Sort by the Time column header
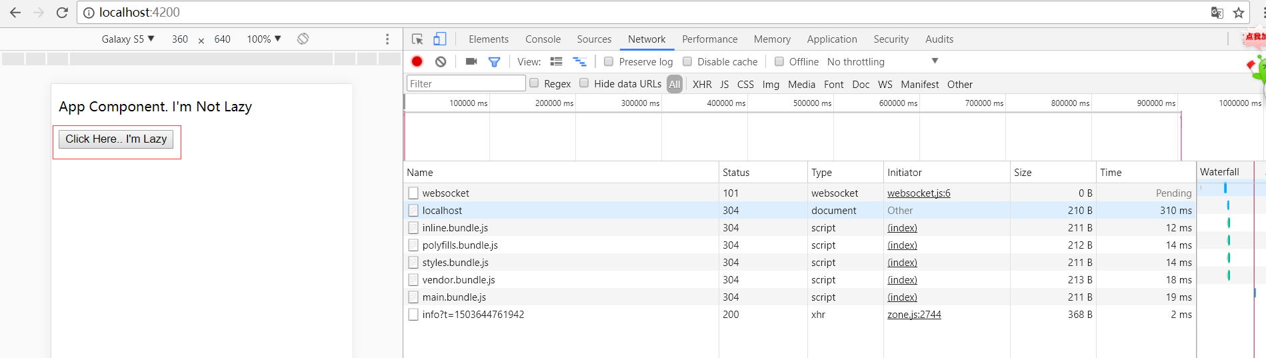 1146,172
